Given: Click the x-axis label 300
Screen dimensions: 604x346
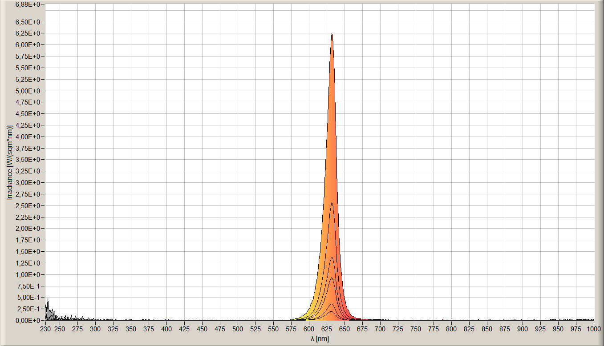Looking at the screenshot, I should pyautogui.click(x=95, y=329).
